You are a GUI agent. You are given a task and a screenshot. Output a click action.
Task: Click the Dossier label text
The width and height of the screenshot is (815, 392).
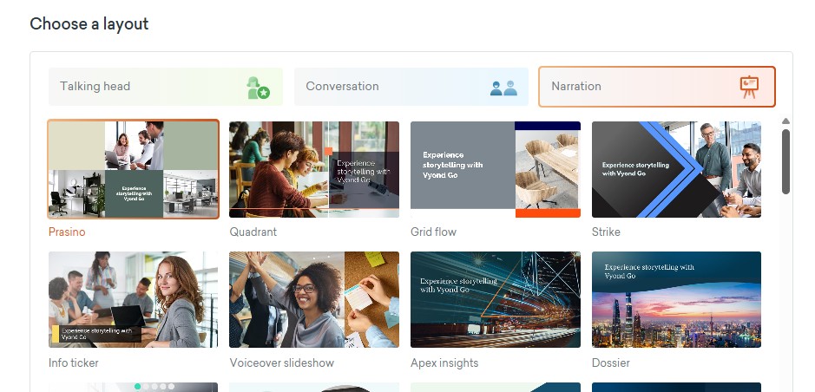click(611, 363)
